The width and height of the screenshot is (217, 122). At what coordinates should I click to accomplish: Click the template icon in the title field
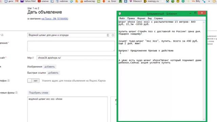tap(108, 35)
